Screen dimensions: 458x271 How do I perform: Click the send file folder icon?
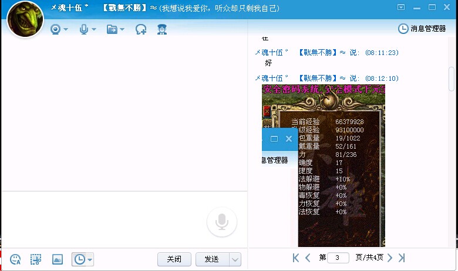tap(112, 29)
